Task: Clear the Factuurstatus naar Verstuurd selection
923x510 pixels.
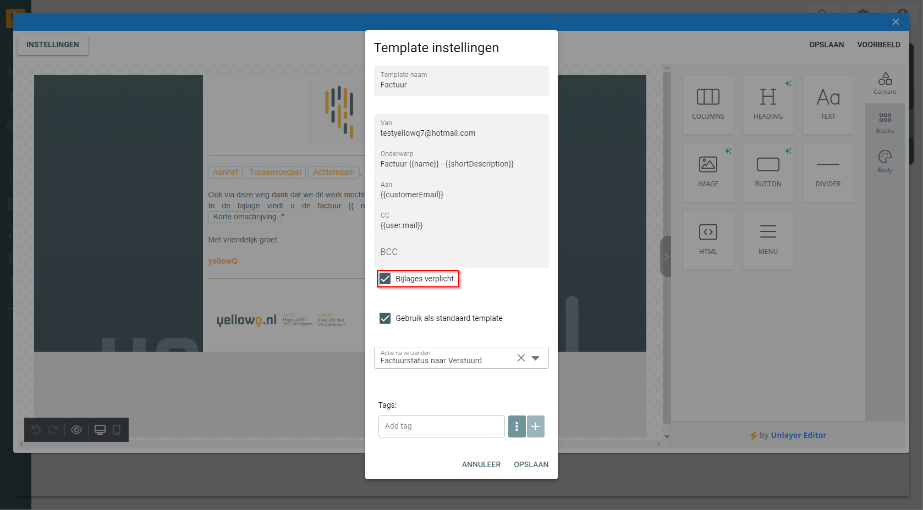Action: click(521, 358)
